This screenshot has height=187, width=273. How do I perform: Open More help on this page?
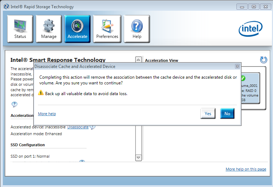coord(246,169)
